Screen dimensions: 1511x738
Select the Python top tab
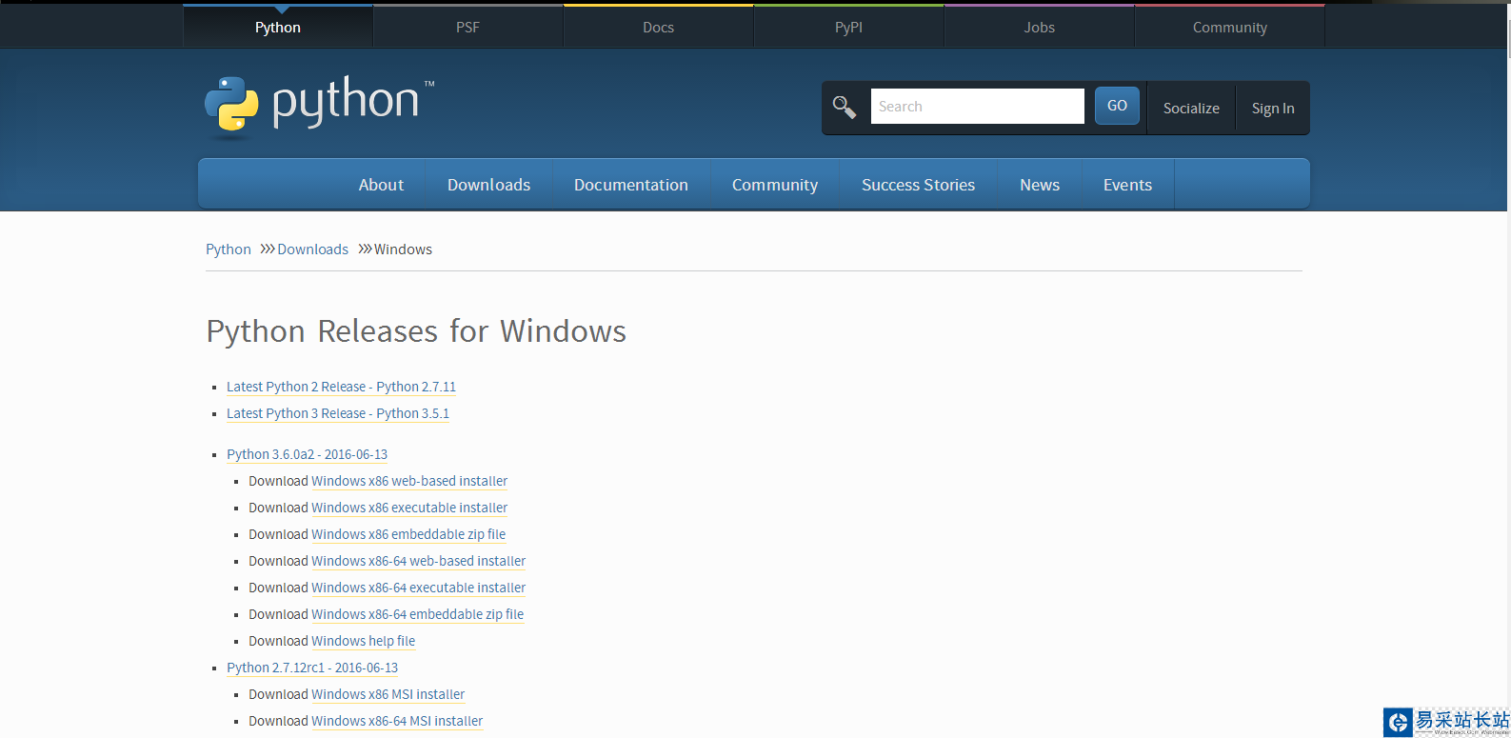[x=278, y=27]
